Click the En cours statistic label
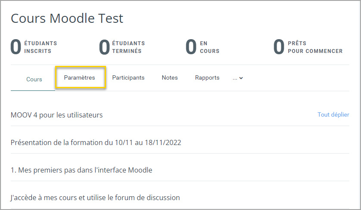This screenshot has width=361, height=210. pos(209,47)
